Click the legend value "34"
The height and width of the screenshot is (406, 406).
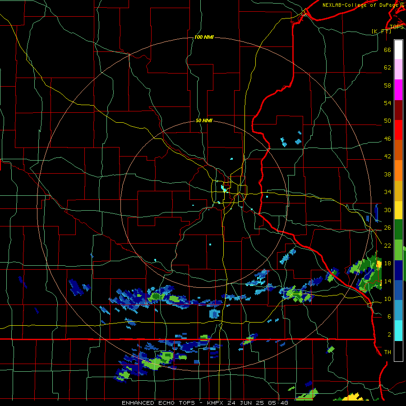[x=388, y=192]
